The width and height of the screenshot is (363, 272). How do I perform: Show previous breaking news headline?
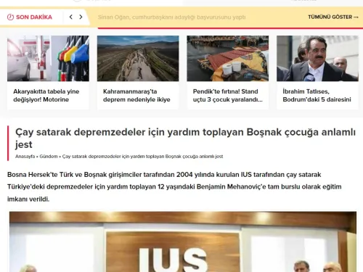71,17
